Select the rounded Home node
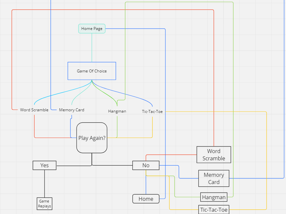286x214 pixels. coord(146,199)
